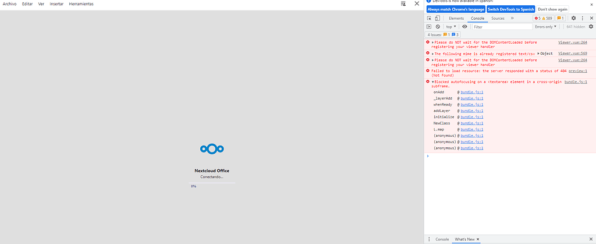Open bundle.js:1 link on the initialize row
This screenshot has width=596, height=244.
point(471,117)
